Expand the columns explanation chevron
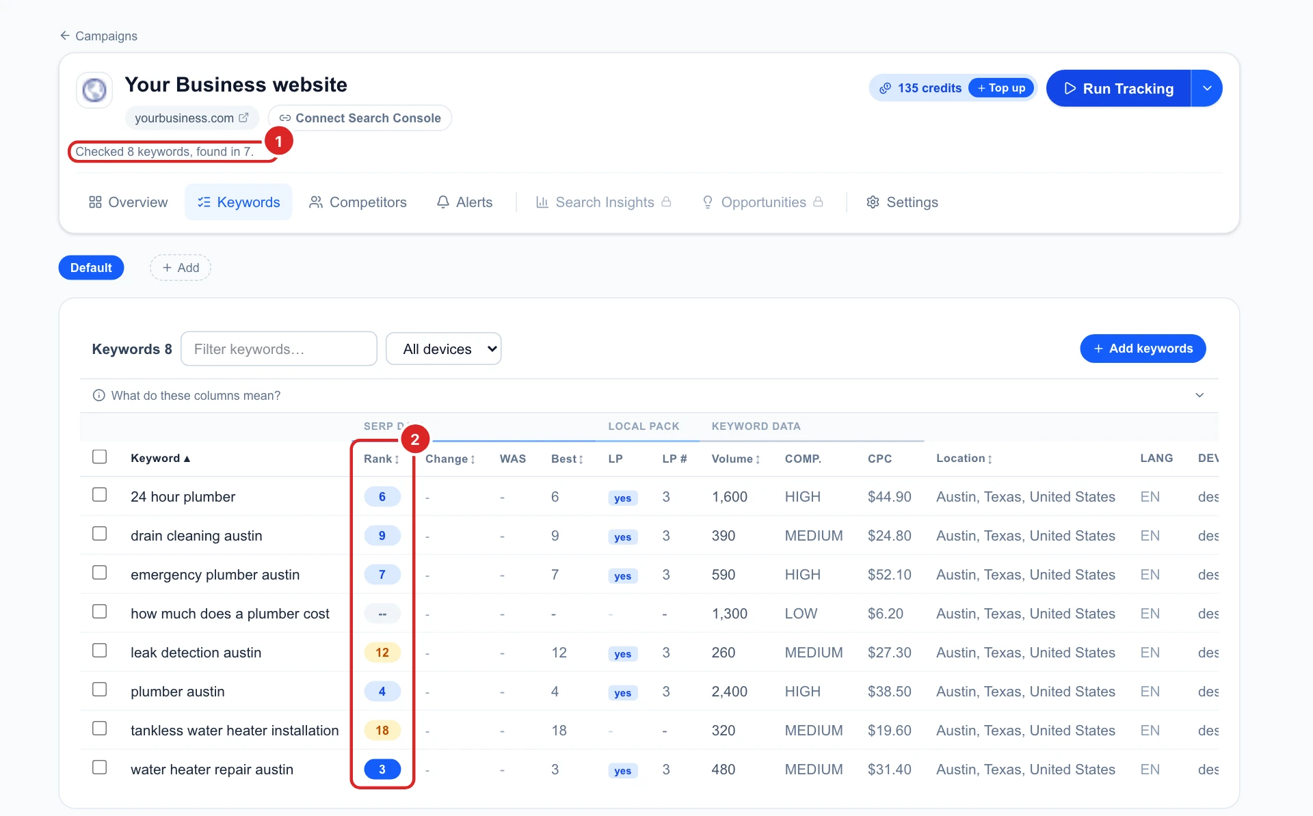The width and height of the screenshot is (1313, 816). point(1199,395)
